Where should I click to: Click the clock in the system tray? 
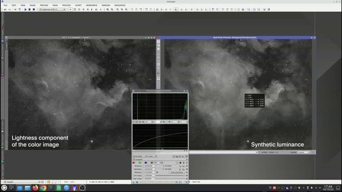coord(328,188)
